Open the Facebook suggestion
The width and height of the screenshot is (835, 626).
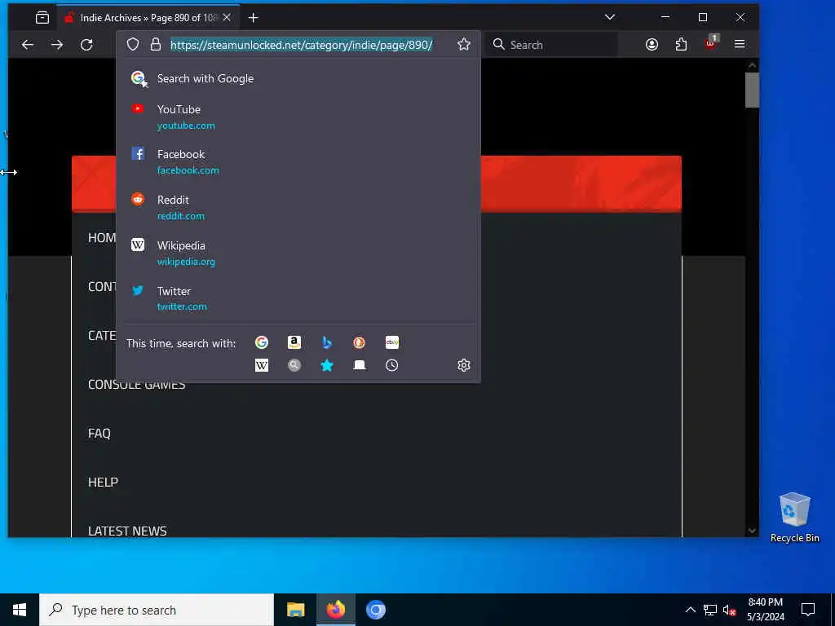[298, 162]
